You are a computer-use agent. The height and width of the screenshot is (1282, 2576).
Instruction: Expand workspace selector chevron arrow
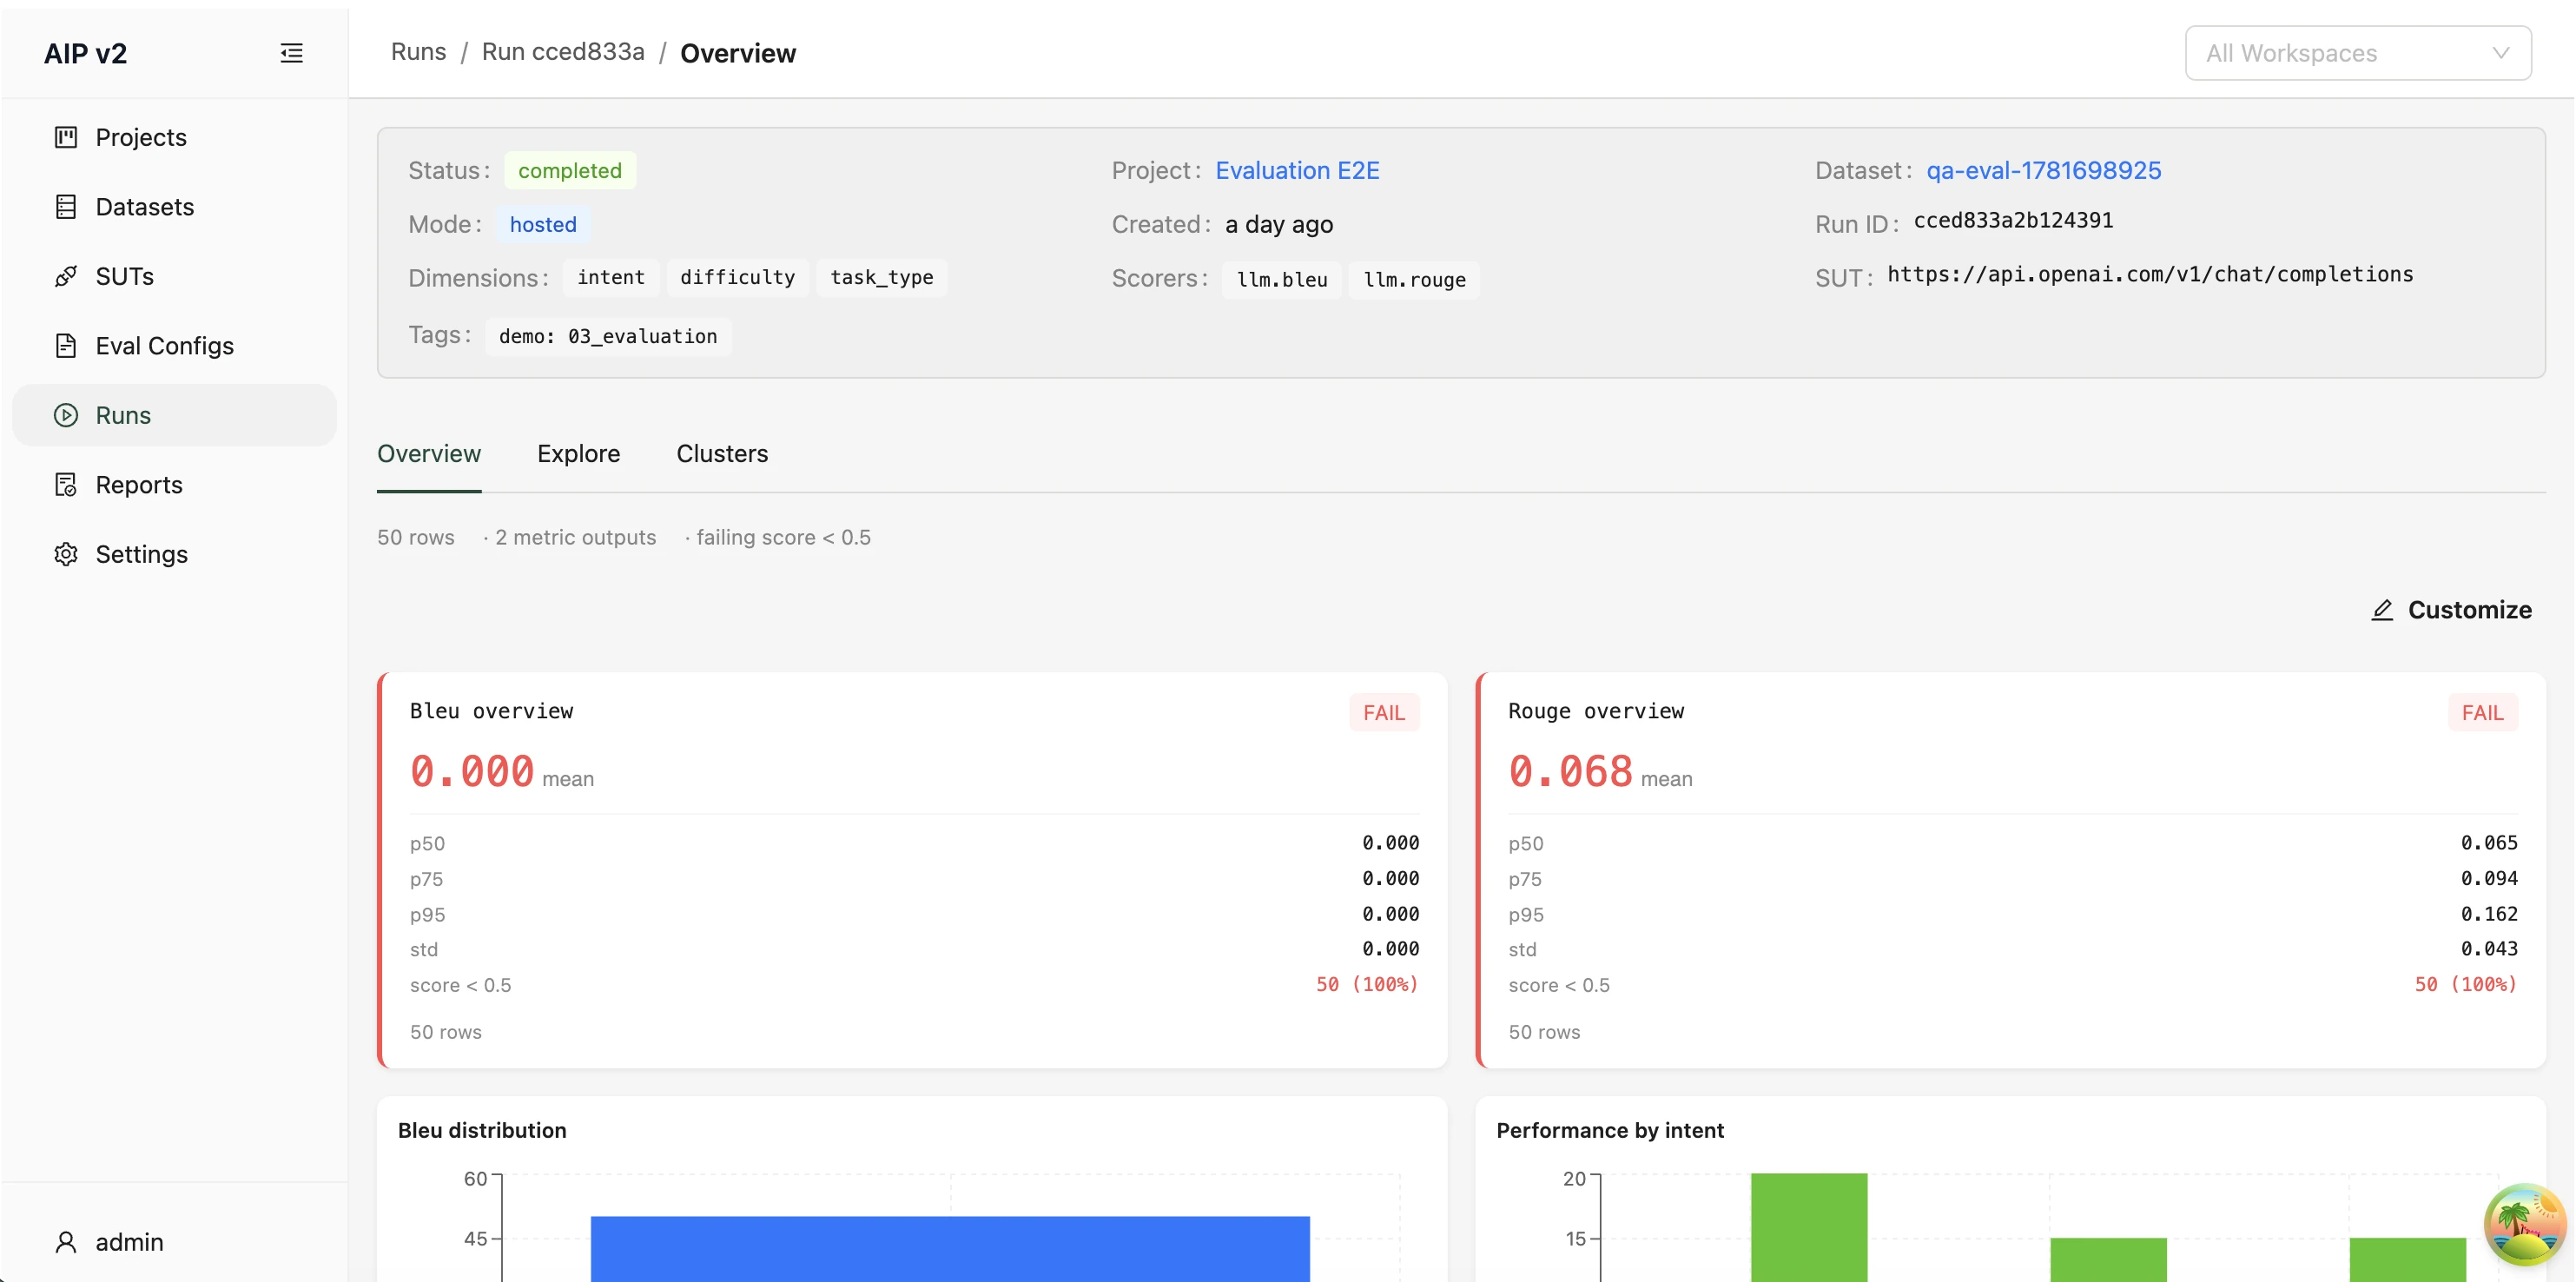click(2500, 53)
